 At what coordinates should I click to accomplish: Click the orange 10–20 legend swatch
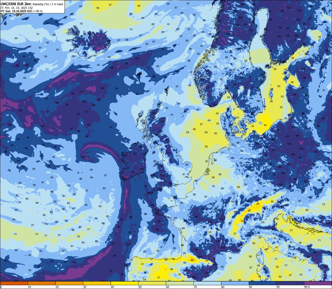click(41, 283)
